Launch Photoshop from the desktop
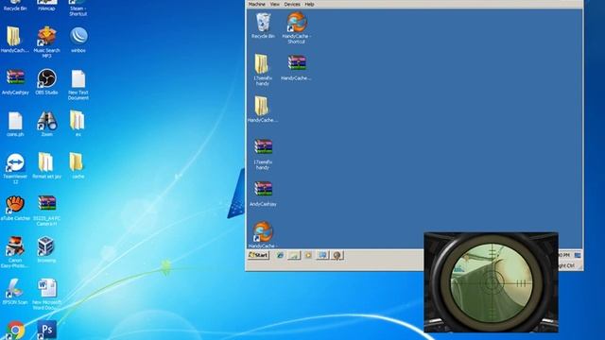605x340 pixels. (47, 330)
